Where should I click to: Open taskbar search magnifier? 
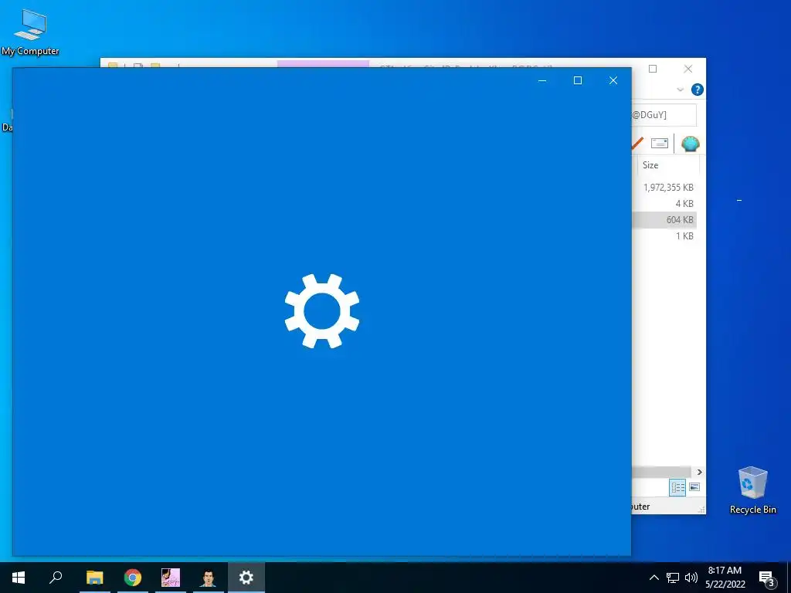tap(56, 578)
